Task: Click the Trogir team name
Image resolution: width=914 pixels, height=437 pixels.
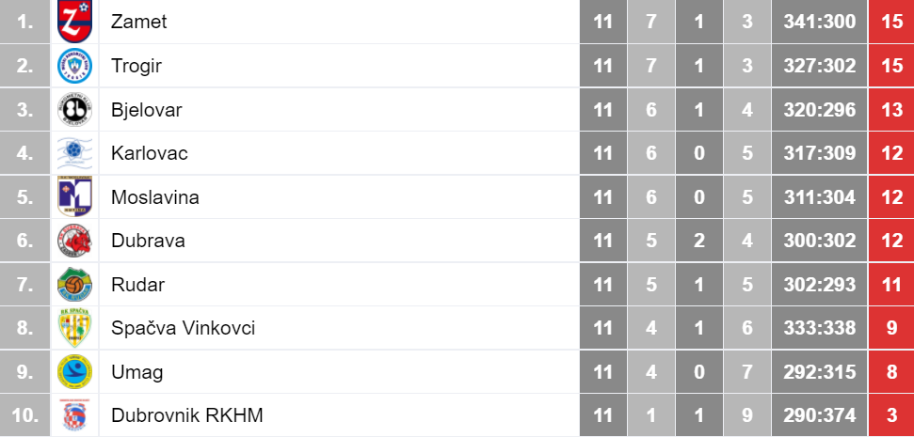Action: 136,66
